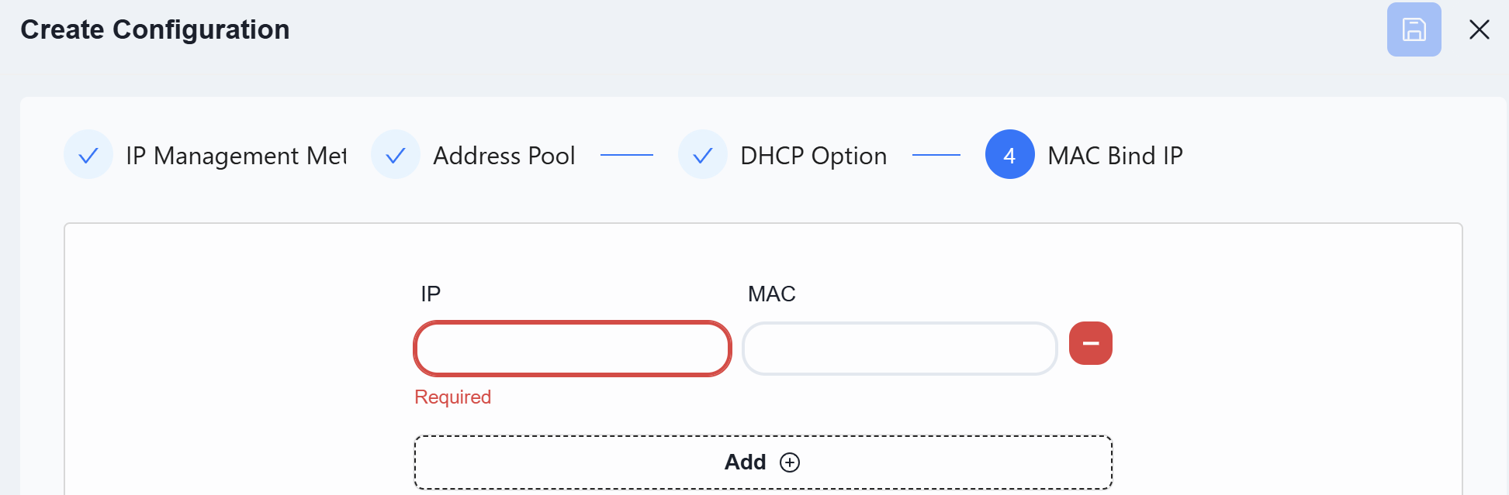
Task: Go to the Address Pool step label
Action: pos(504,156)
